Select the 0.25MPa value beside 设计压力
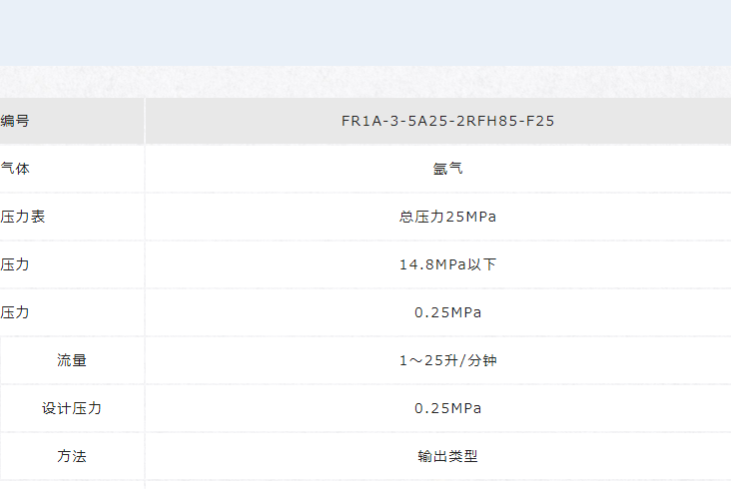Screen dimensions: 731x489 (447, 408)
